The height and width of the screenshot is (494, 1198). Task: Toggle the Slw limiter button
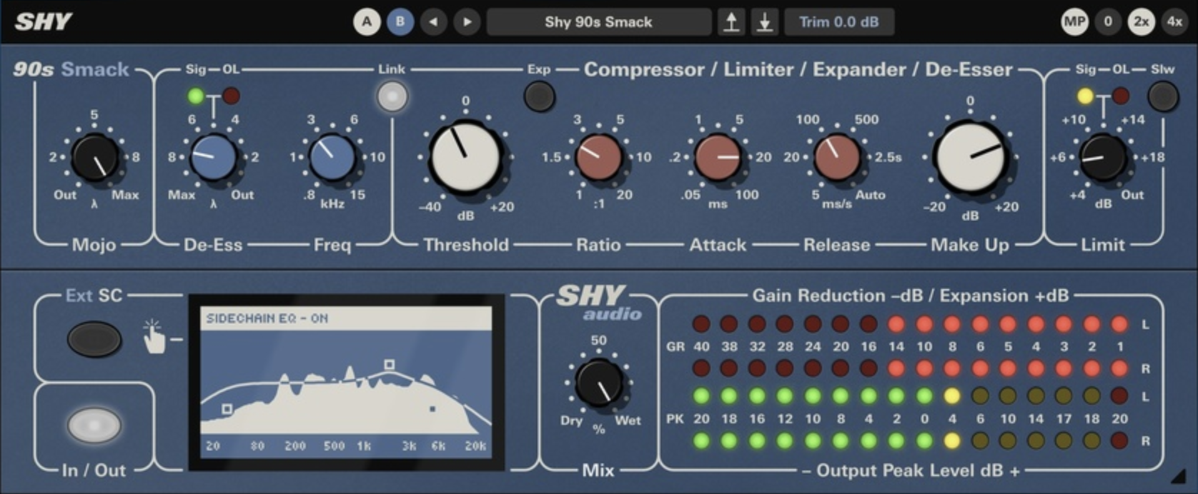1163,96
